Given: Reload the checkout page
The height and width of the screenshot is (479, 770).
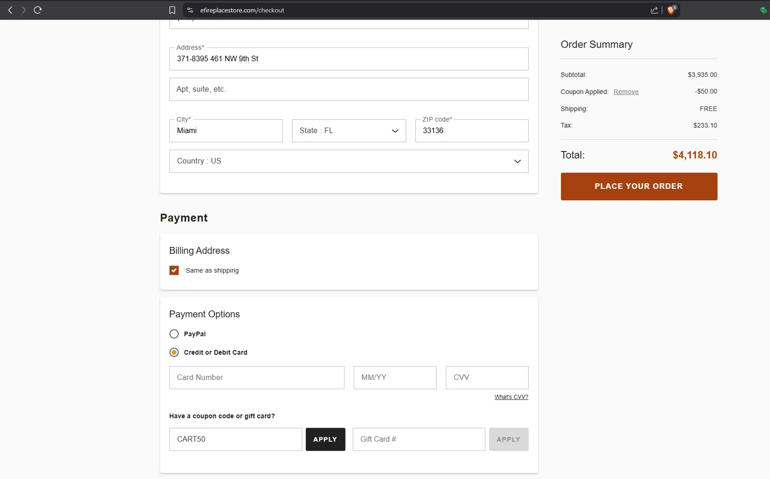Looking at the screenshot, I should click(x=37, y=10).
